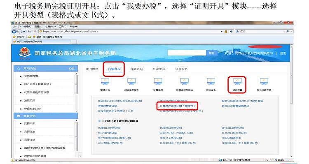Open 开具税收完税证明（表格式）link
This screenshot has width=309, height=164.
pyautogui.click(x=177, y=106)
